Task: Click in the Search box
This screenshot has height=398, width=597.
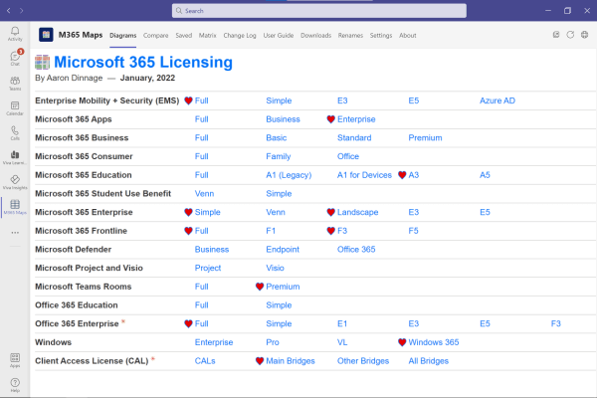Action: point(319,11)
